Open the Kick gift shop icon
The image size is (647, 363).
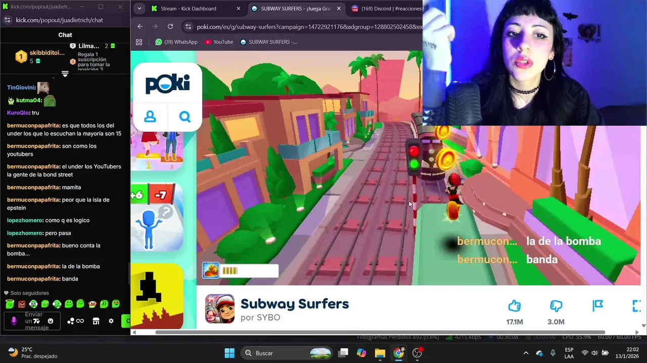96,321
